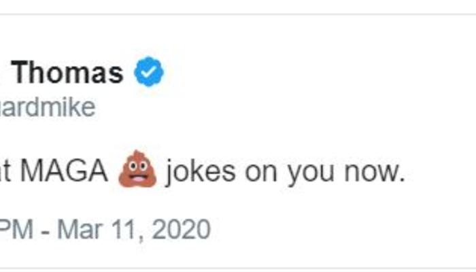Click the blue verified badge next to Thomas
476x272 pixels.
(x=148, y=73)
